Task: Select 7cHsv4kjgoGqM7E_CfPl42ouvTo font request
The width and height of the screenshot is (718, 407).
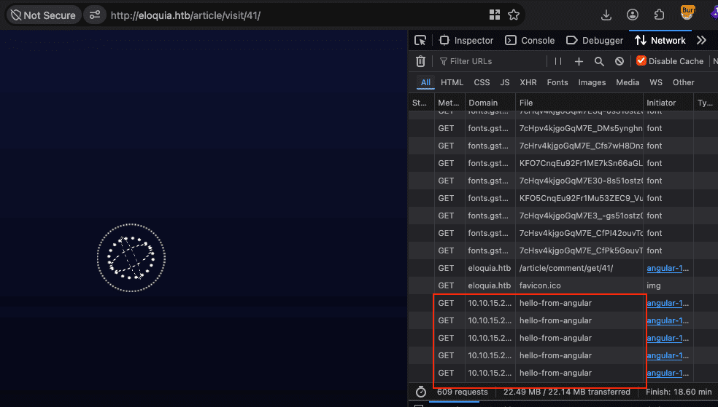Action: (563, 233)
